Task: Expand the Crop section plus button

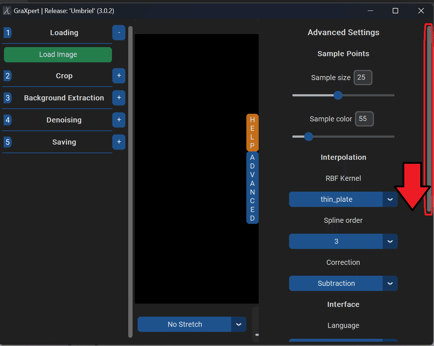Action: (119, 76)
